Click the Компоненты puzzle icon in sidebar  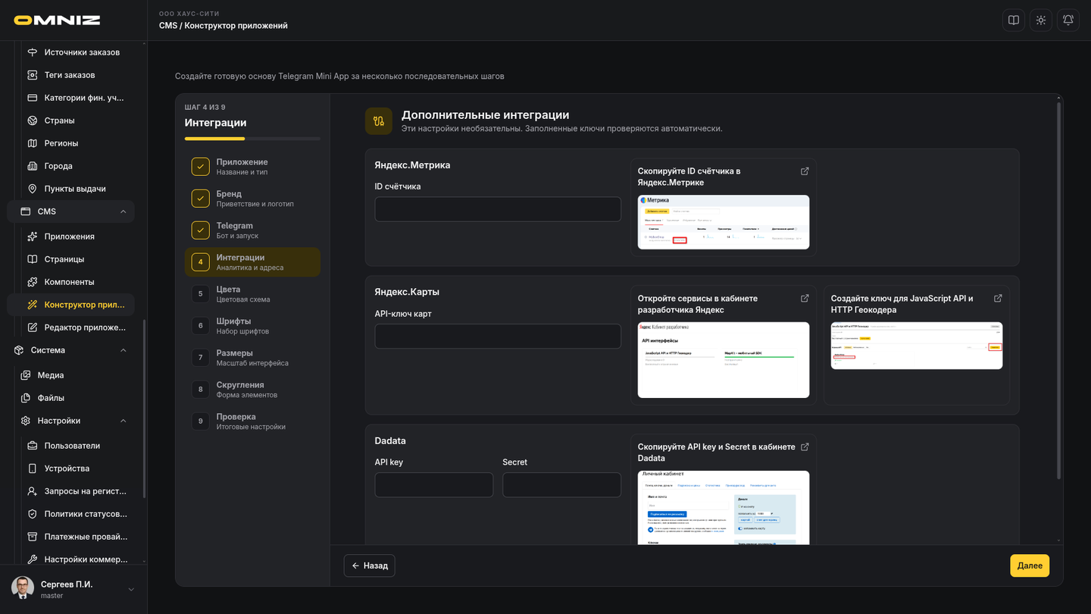pos(33,282)
